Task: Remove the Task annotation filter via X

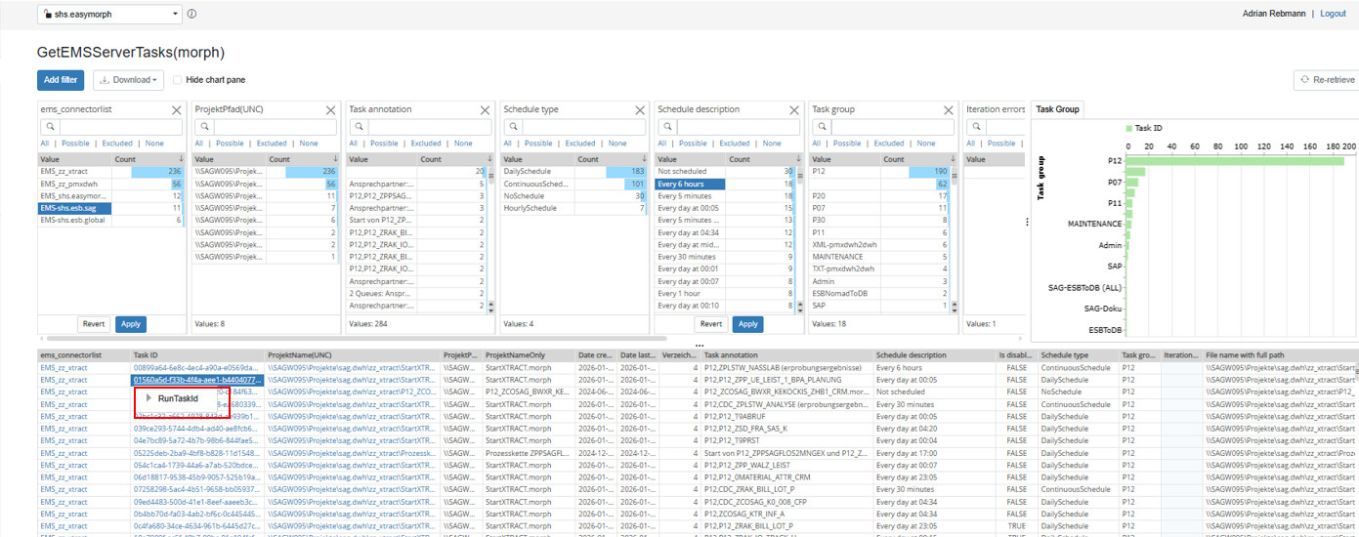Action: coord(486,110)
